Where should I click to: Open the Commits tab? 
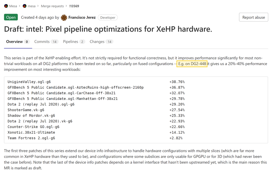pyautogui.click(x=42, y=42)
